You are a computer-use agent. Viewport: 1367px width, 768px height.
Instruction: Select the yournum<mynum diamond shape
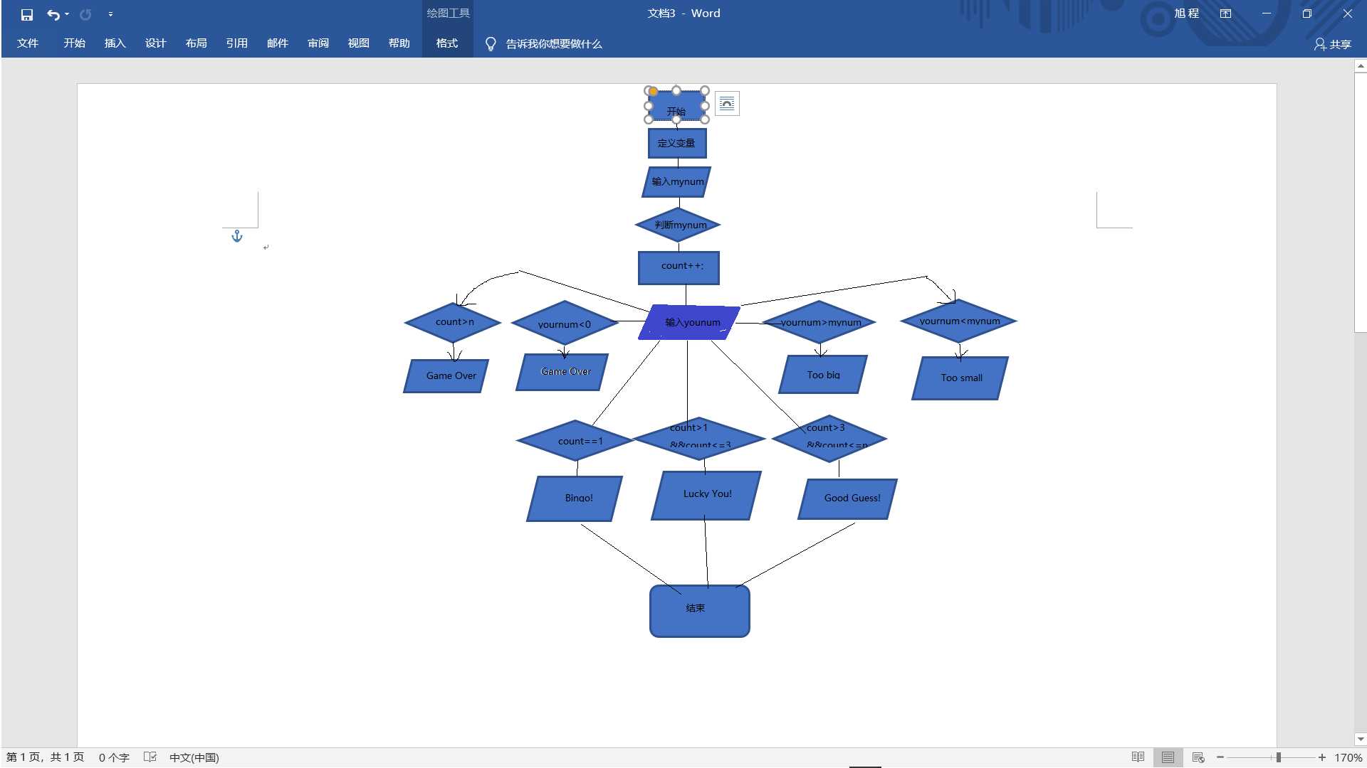coord(959,321)
